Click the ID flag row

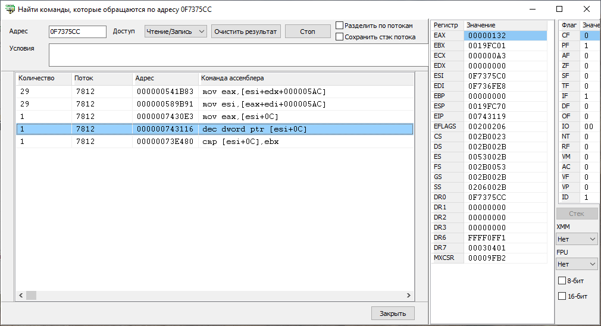pos(579,198)
